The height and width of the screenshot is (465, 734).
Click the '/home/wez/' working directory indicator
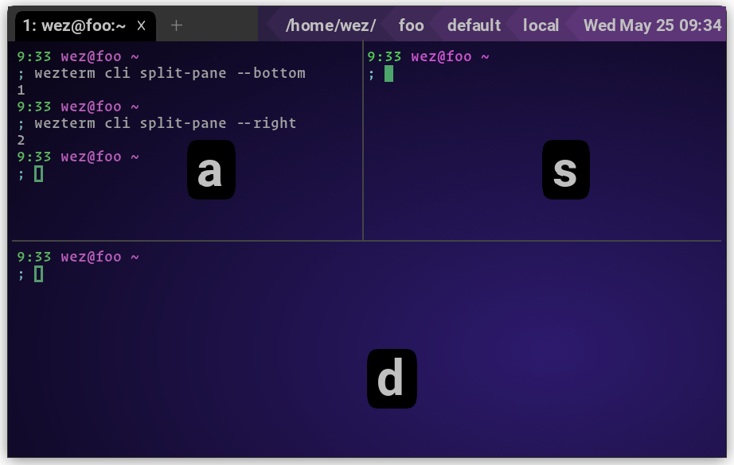[331, 25]
